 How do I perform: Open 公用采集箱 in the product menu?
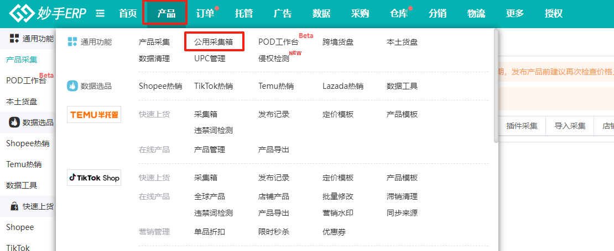pos(214,42)
